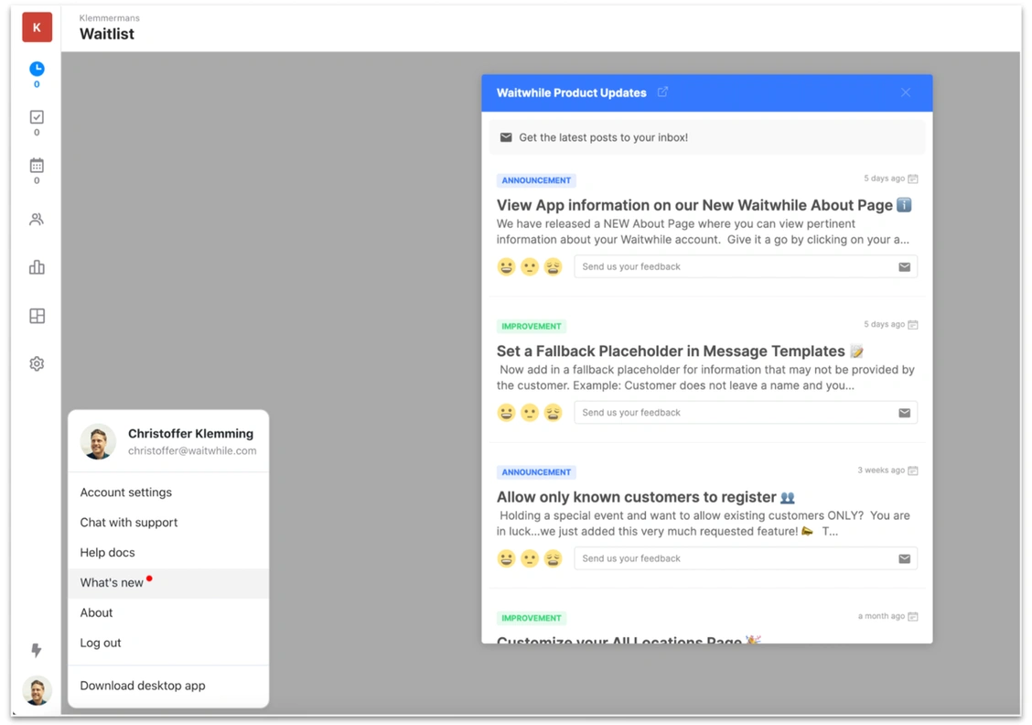Image resolution: width=1032 pixels, height=725 pixels.
Task: Click the envelope icon beside inbox subscription
Action: pos(506,137)
